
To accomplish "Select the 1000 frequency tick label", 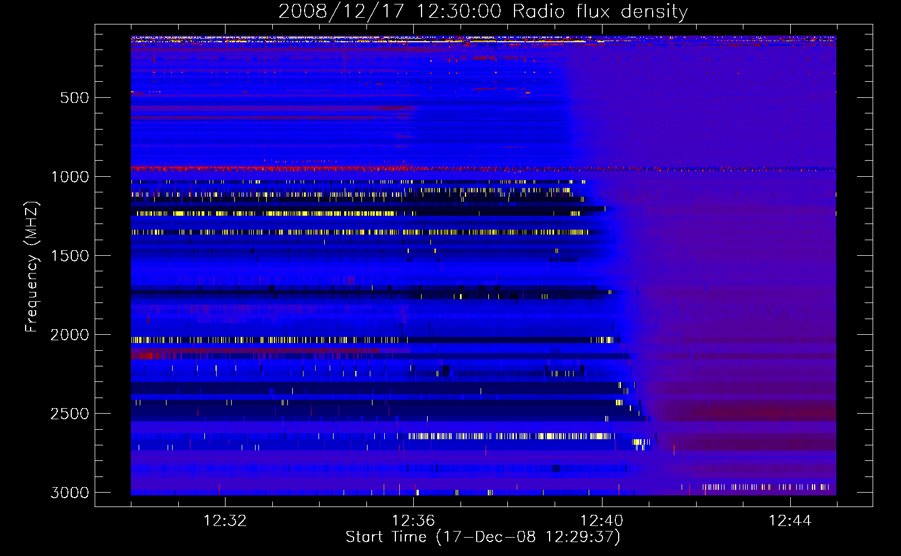I will (70, 177).
